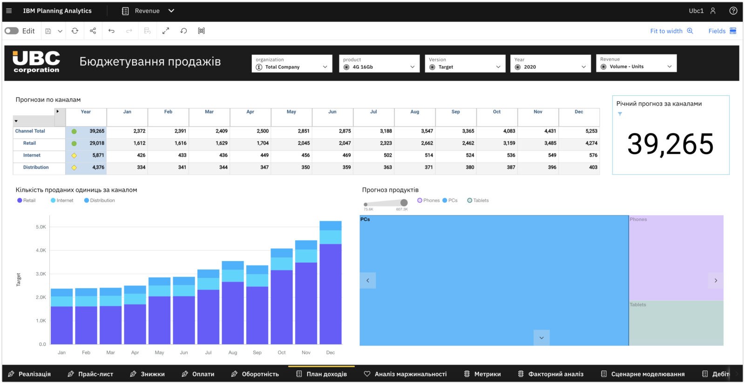Click the treemap drill-down chevron
This screenshot has height=384, width=745.
pyautogui.click(x=542, y=337)
